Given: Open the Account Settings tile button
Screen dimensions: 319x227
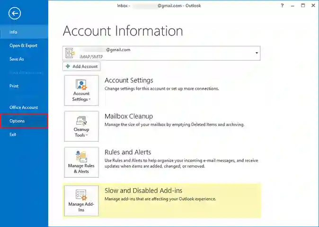Looking at the screenshot, I should (x=81, y=90).
